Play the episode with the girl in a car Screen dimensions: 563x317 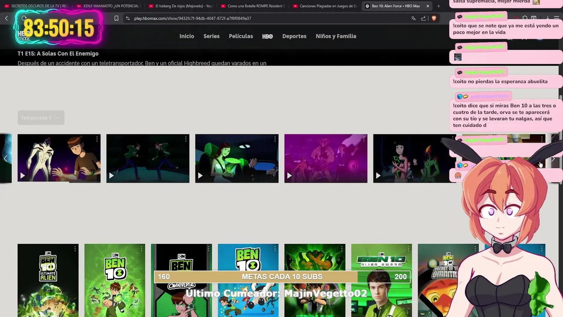[x=200, y=176]
